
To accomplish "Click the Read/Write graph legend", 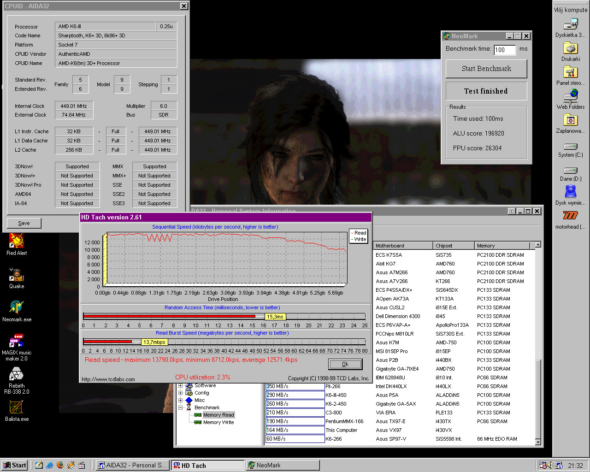I will pyautogui.click(x=358, y=236).
